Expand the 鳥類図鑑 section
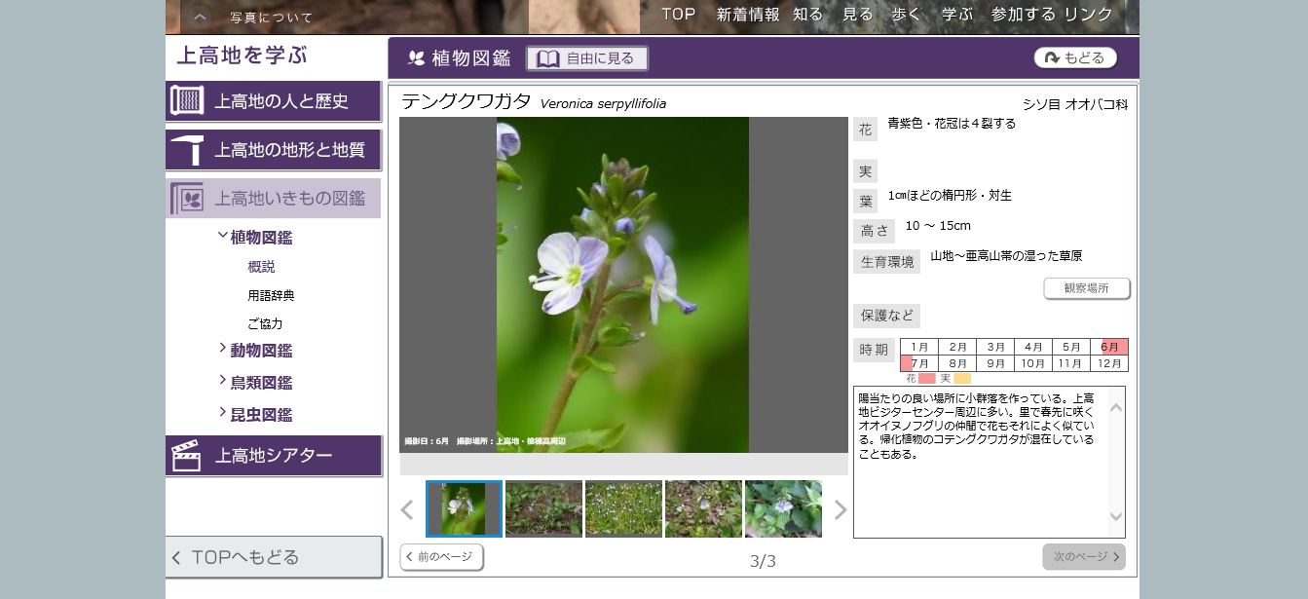The image size is (1308, 599). (223, 381)
